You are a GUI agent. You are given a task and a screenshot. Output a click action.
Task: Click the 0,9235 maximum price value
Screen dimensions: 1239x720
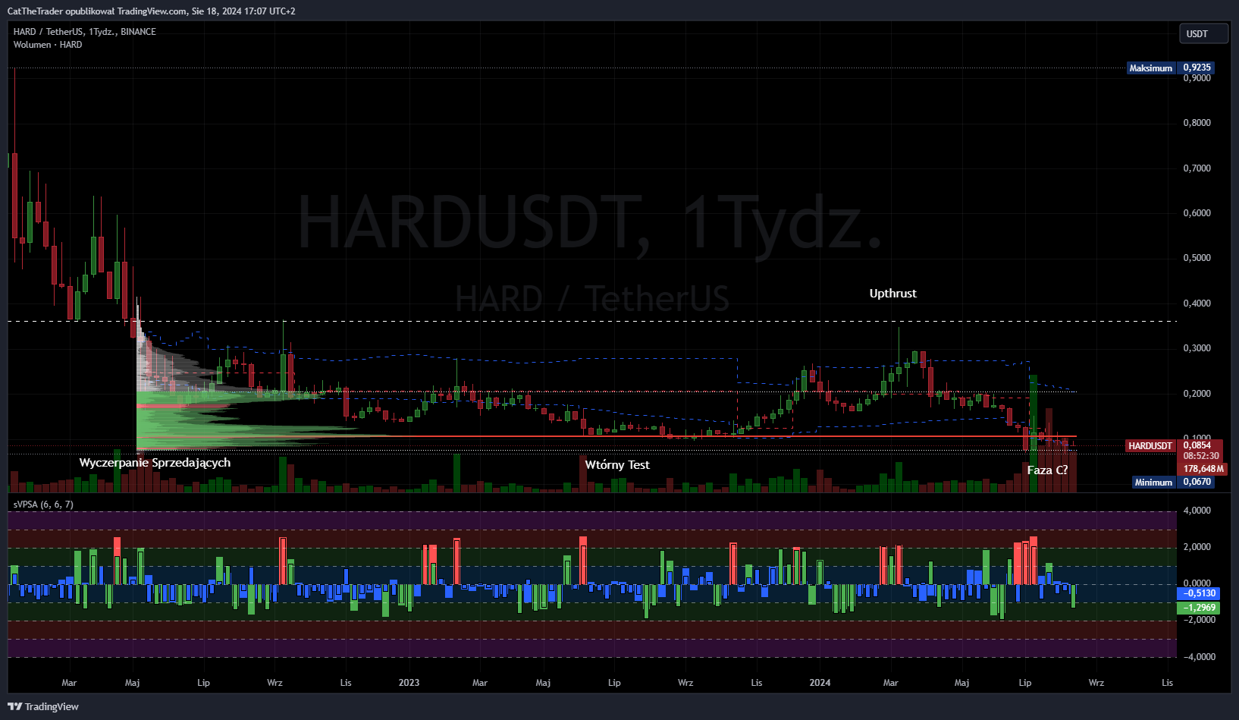tap(1197, 68)
